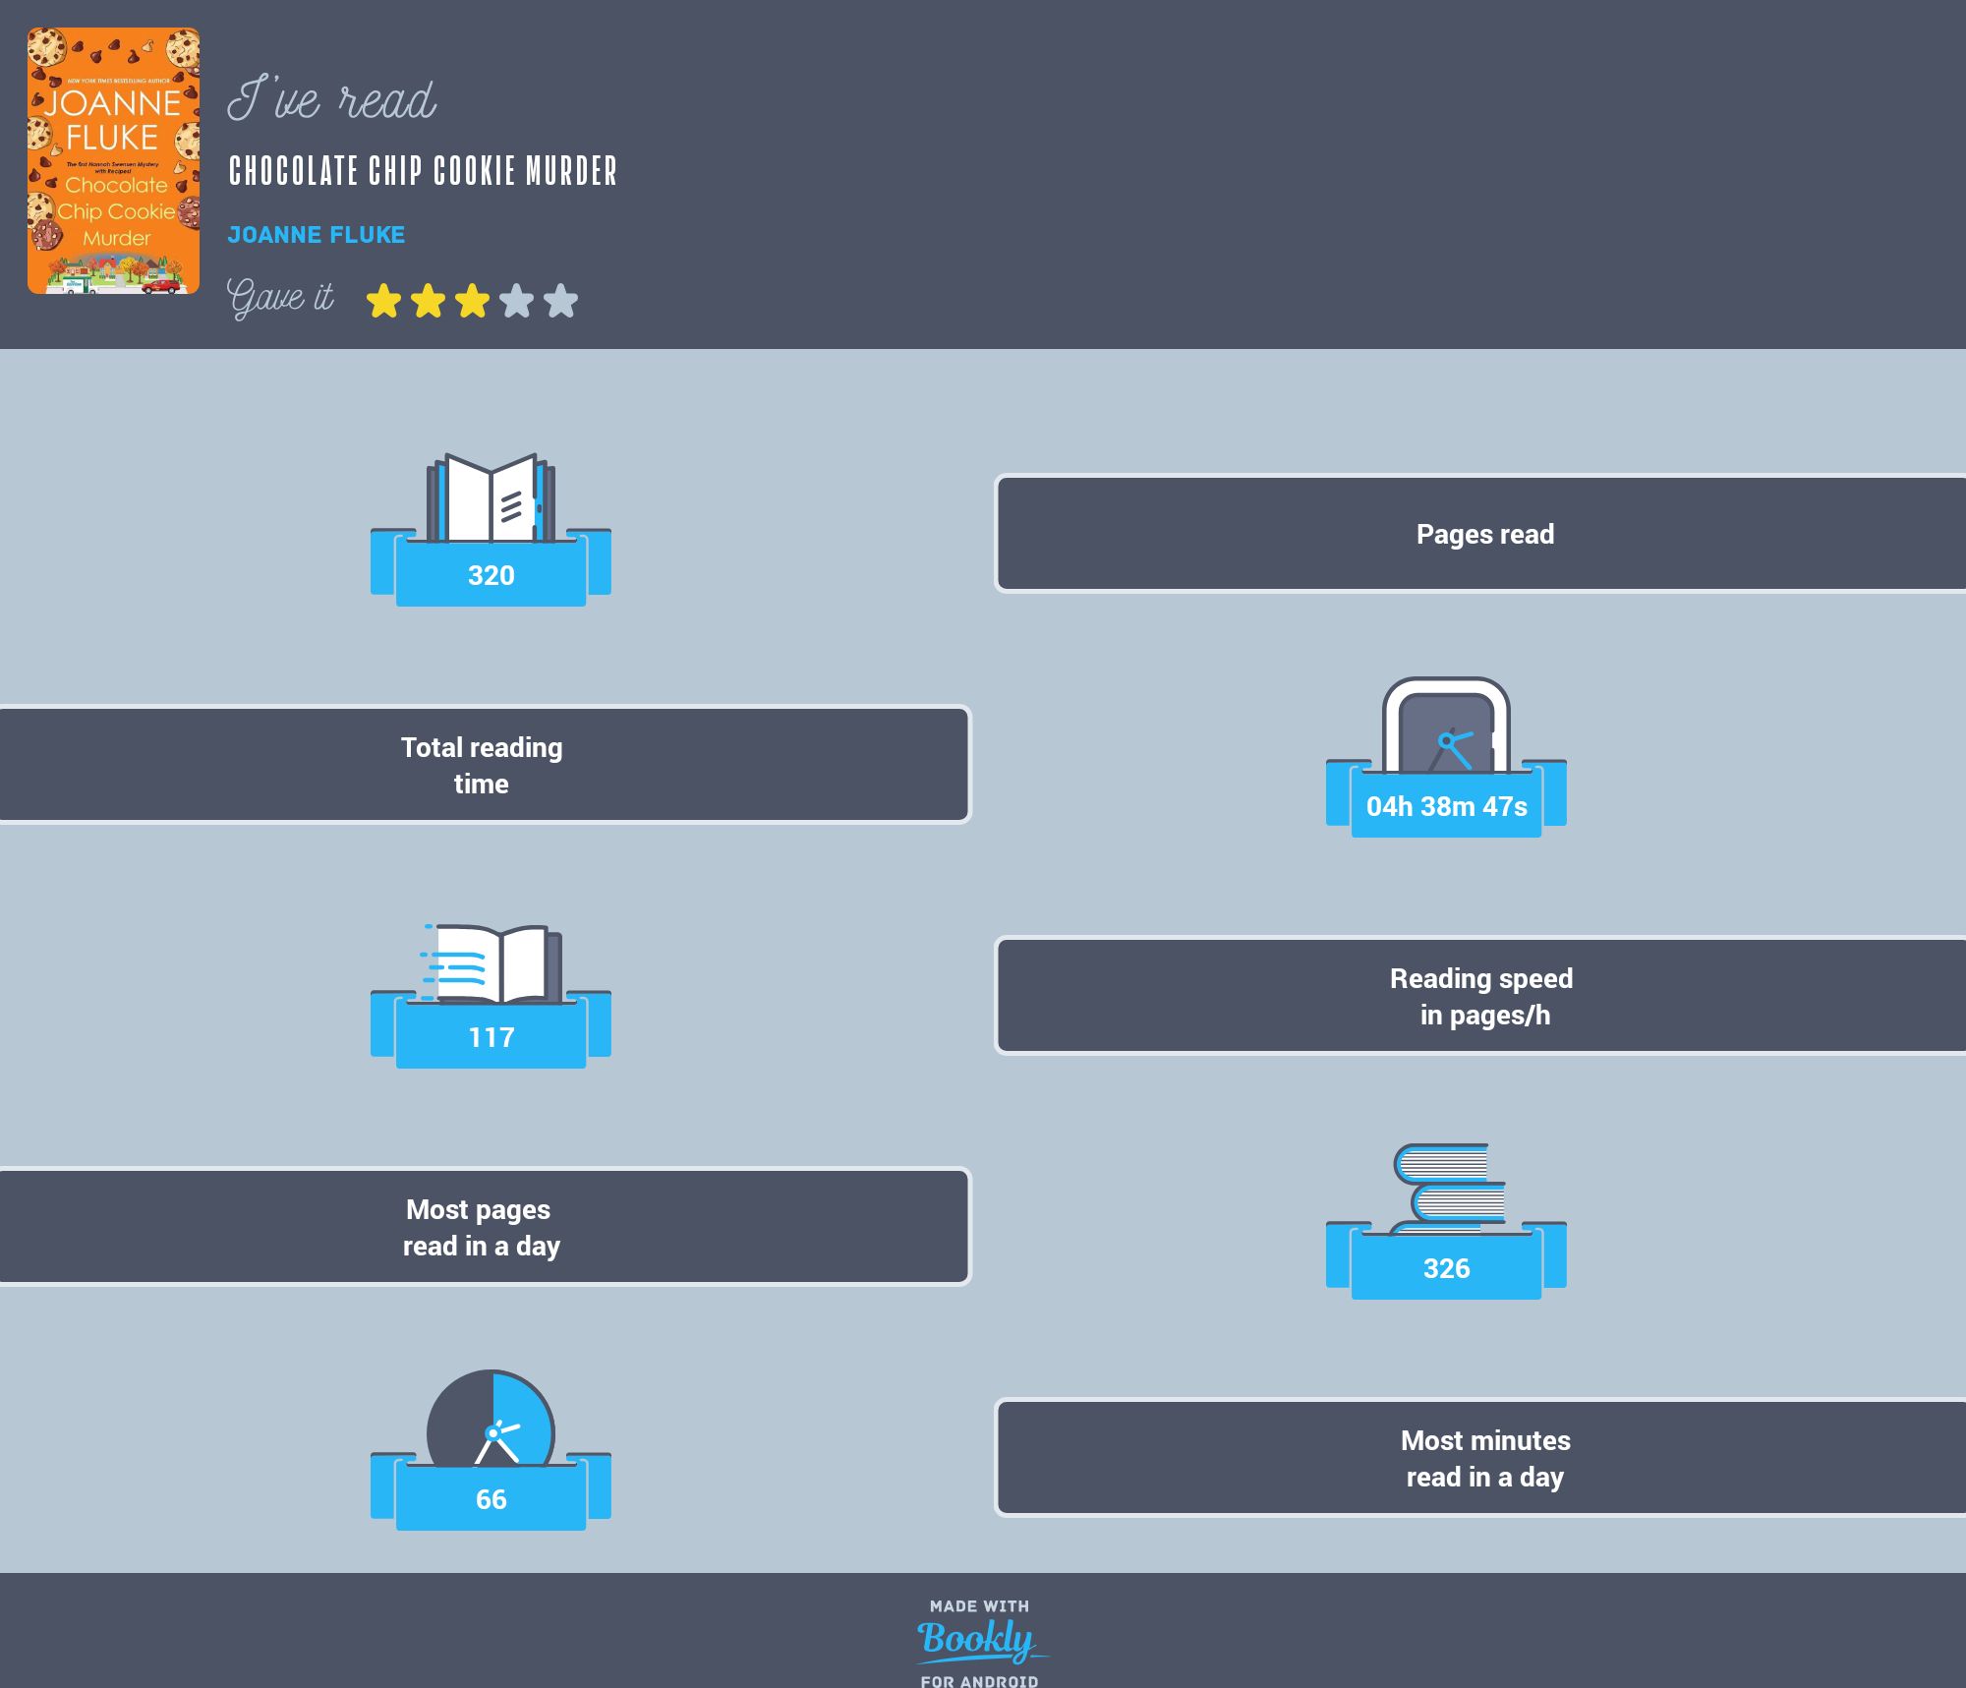The height and width of the screenshot is (1688, 1966).
Task: Select the fifth grey rating star
Action: click(x=560, y=301)
